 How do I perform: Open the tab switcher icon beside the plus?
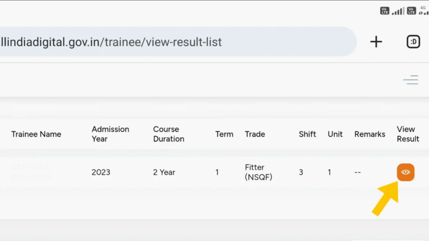[413, 41]
